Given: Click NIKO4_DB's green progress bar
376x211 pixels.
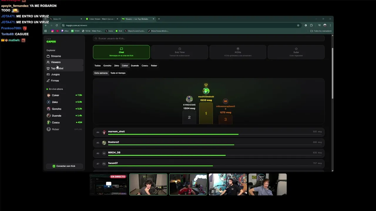Looking at the screenshot, I should (167, 155).
